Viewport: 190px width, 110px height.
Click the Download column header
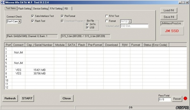coord(112,45)
